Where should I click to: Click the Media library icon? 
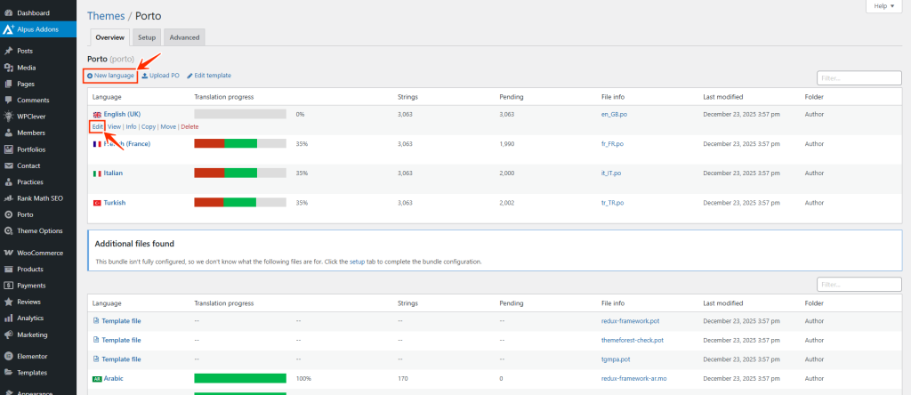pos(8,68)
